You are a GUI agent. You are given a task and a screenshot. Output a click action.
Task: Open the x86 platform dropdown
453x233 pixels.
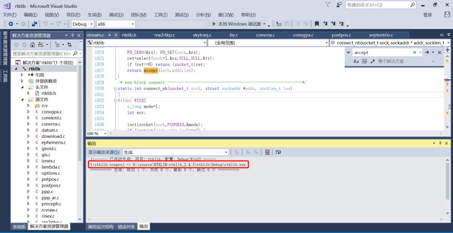tap(116, 24)
